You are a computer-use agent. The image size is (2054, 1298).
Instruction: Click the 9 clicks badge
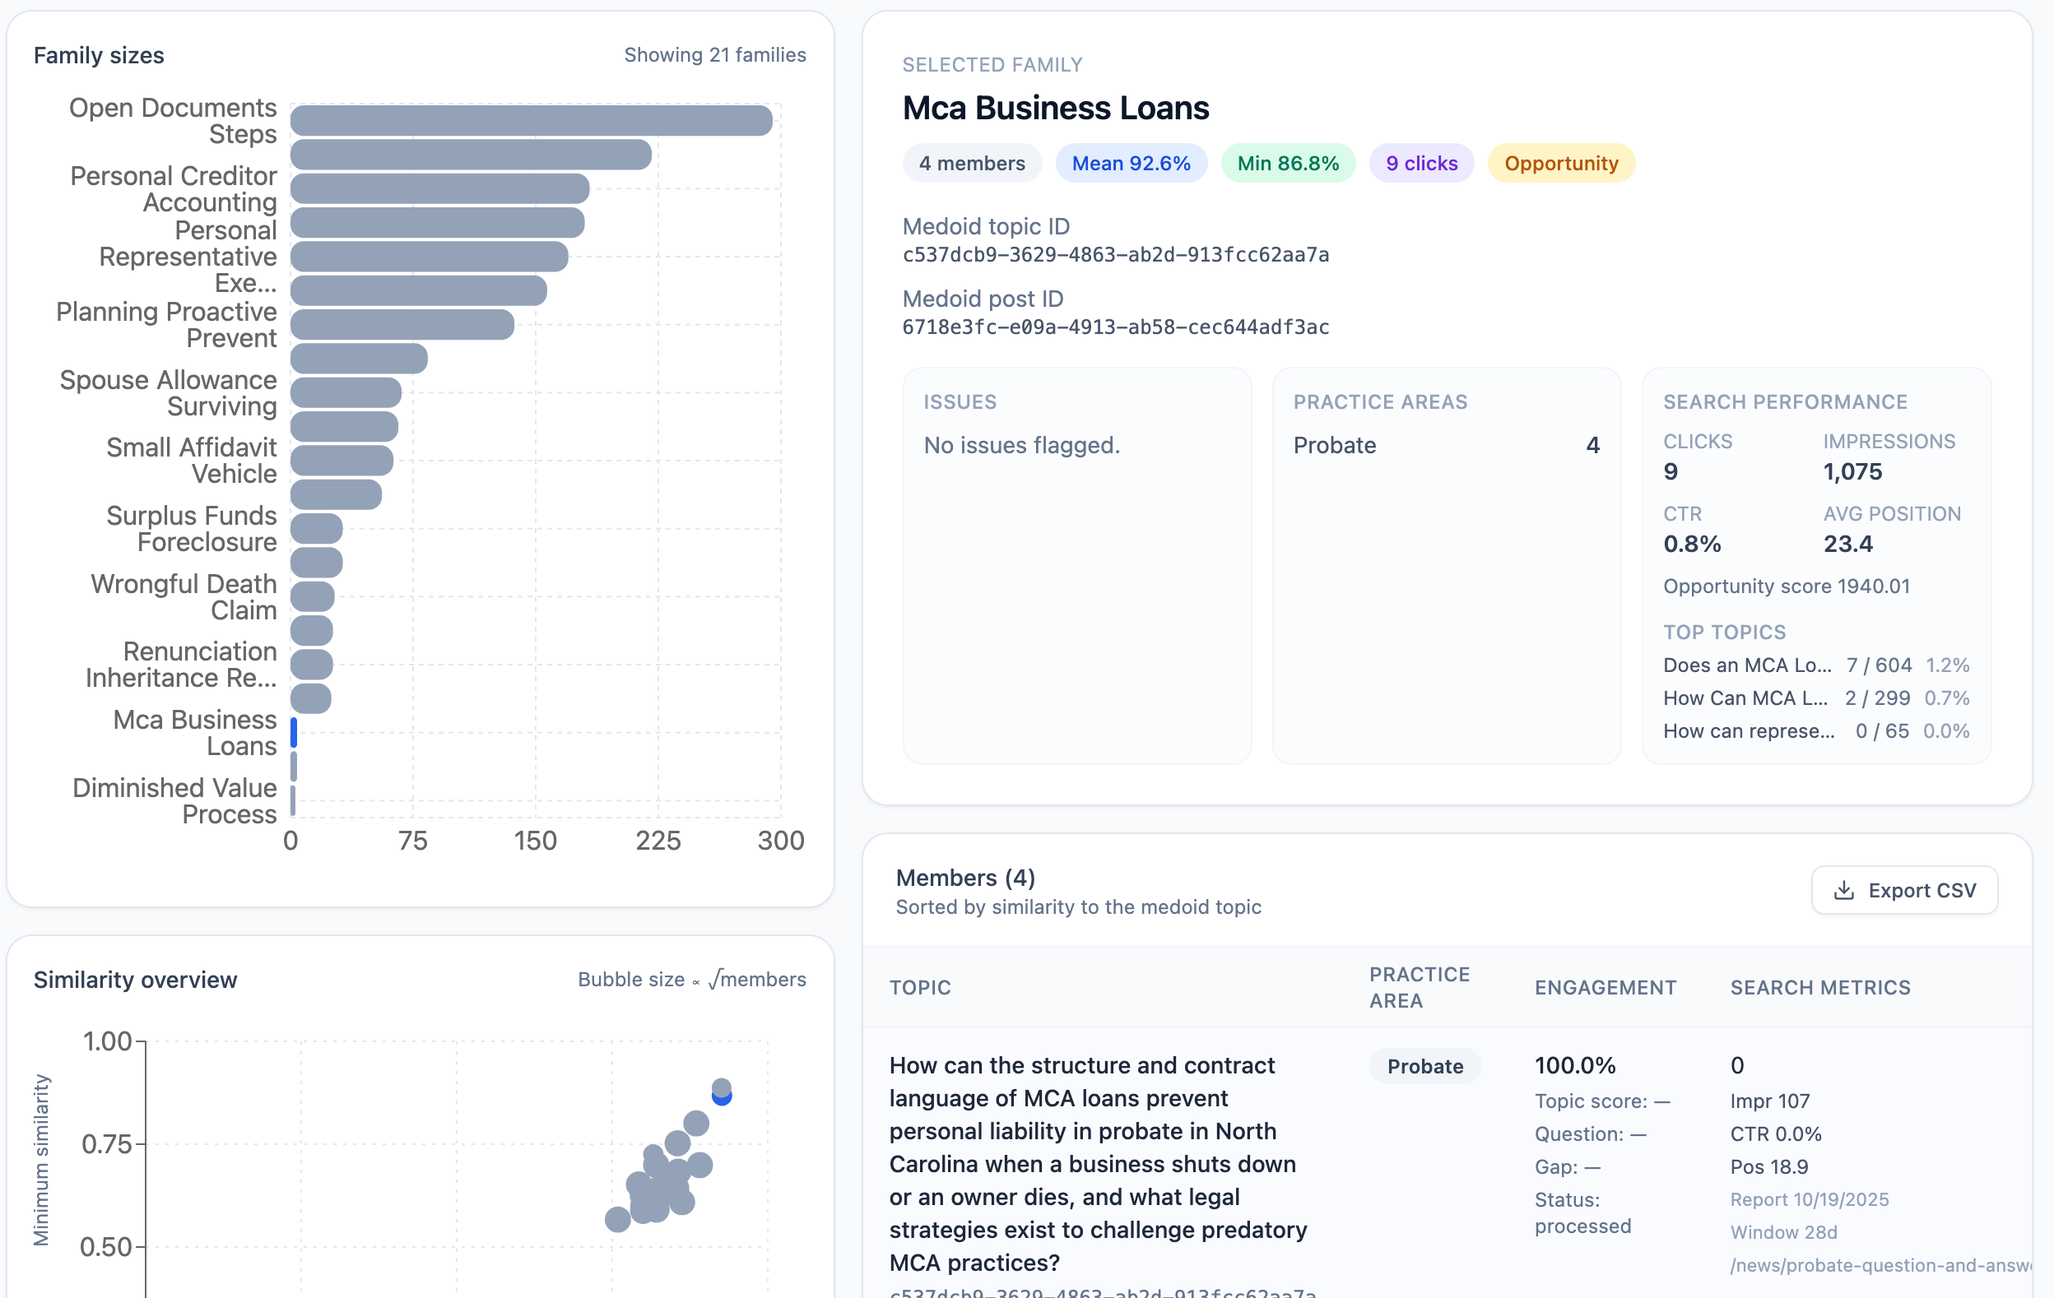tap(1421, 163)
